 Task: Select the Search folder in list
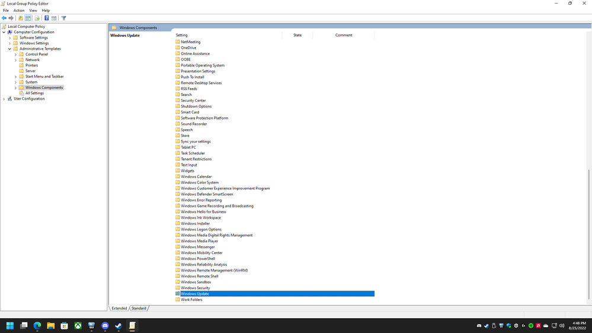click(186, 95)
